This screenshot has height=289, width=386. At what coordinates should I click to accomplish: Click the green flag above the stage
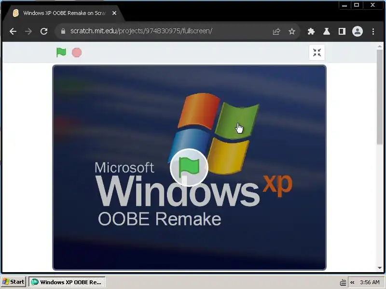61,53
